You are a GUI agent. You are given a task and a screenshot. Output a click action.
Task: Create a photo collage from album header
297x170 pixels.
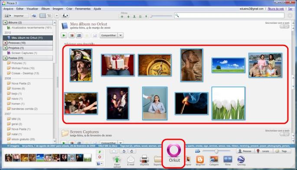(x=72, y=35)
